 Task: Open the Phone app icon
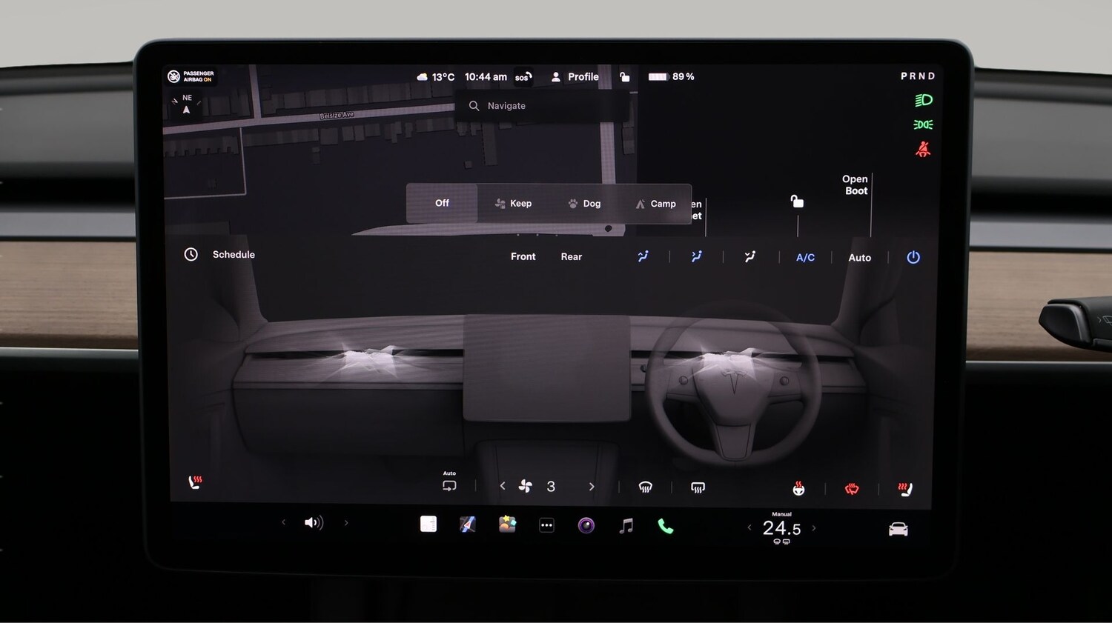point(664,526)
